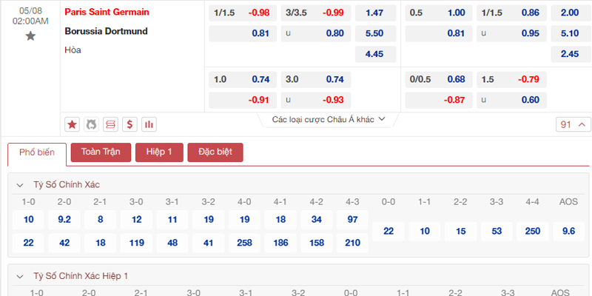Select away score odds 48

[x=172, y=243]
